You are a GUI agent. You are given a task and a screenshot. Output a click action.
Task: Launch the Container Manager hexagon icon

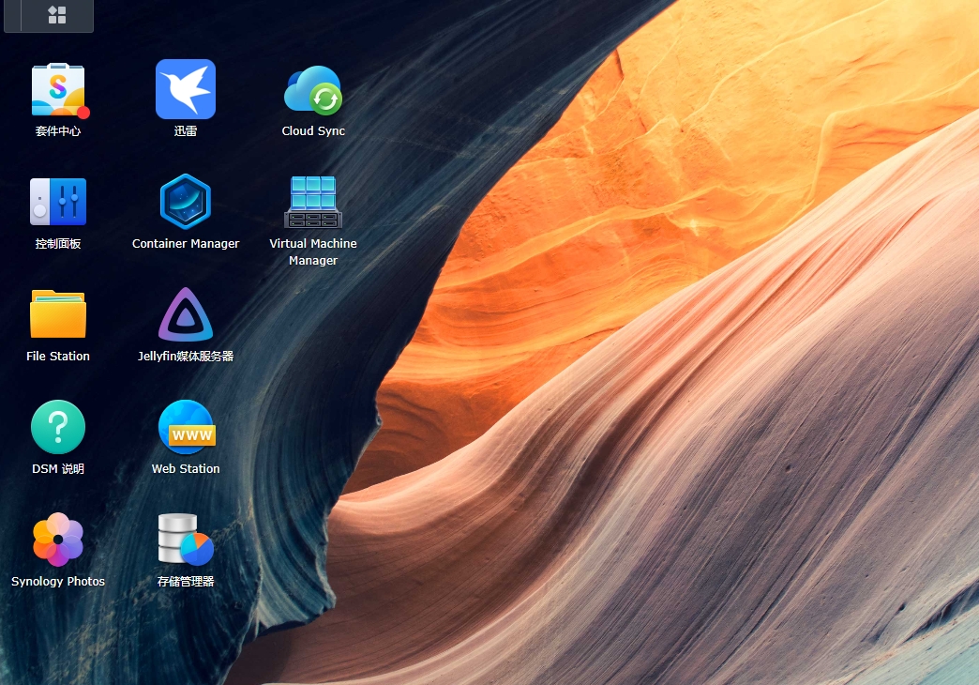point(186,202)
